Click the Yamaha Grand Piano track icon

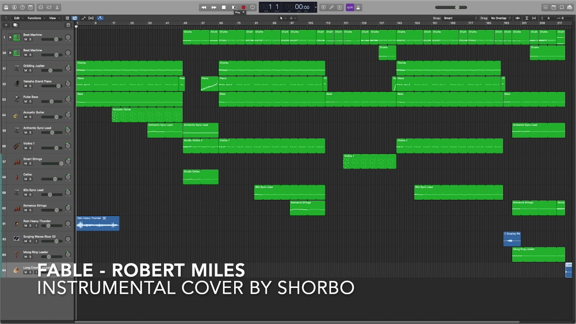17,84
